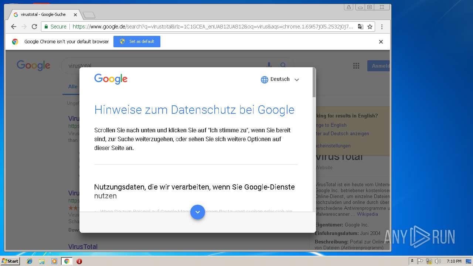Show hidden tray icons arrow

pos(412,261)
